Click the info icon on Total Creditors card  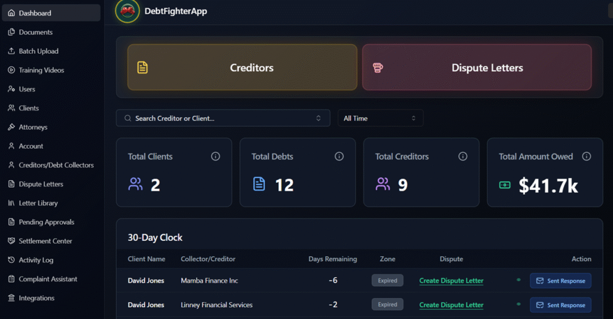(x=463, y=157)
